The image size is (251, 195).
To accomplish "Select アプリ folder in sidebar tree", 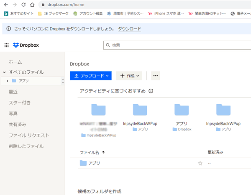I will [x=23, y=81].
